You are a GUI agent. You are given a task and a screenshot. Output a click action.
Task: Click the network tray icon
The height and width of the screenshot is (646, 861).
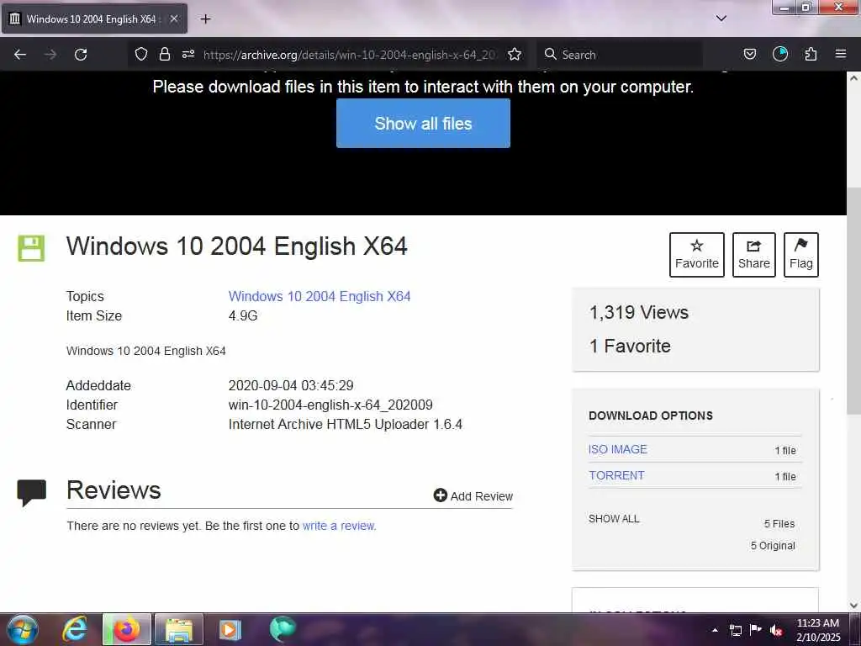pyautogui.click(x=735, y=630)
